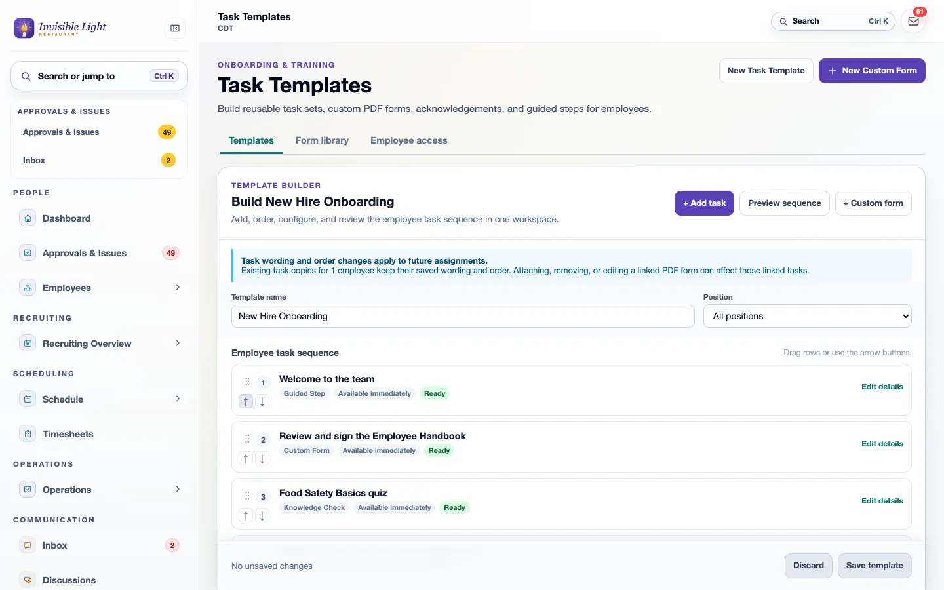Click the Recruiting Overview icon
The image size is (944, 590).
tap(28, 344)
